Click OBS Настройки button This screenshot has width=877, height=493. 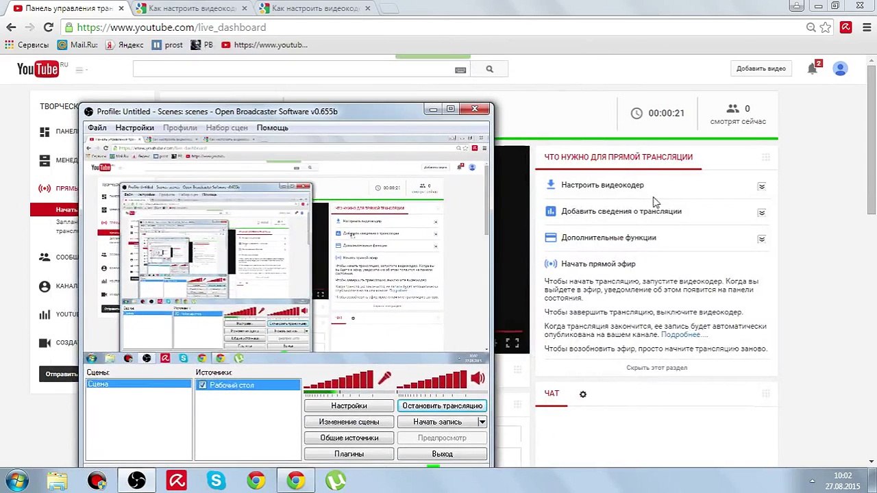pos(349,406)
